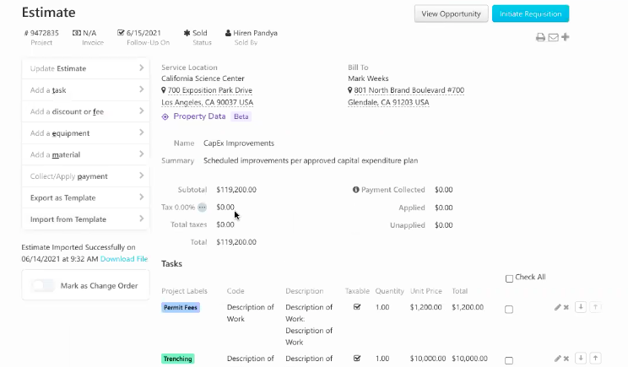Tick the Check All checkbox
Viewport: 628px width, 367px height.
click(509, 278)
